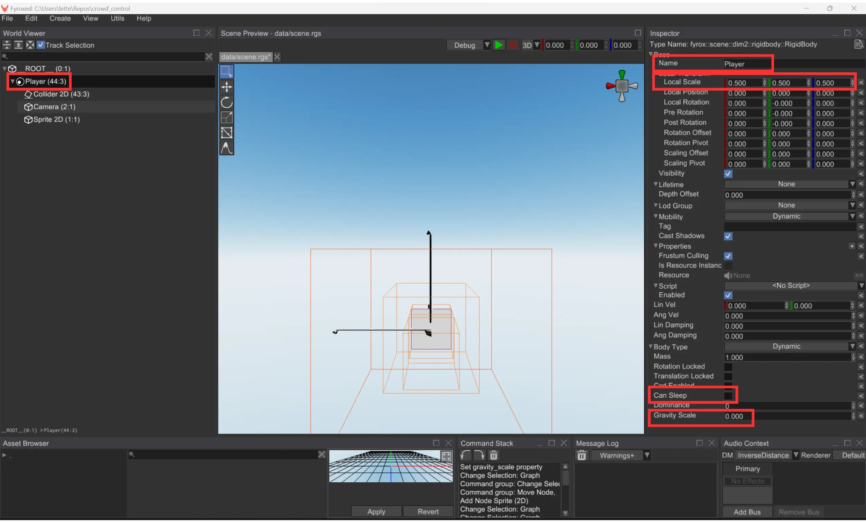Click the Apply button in Asset Browser

coord(376,512)
